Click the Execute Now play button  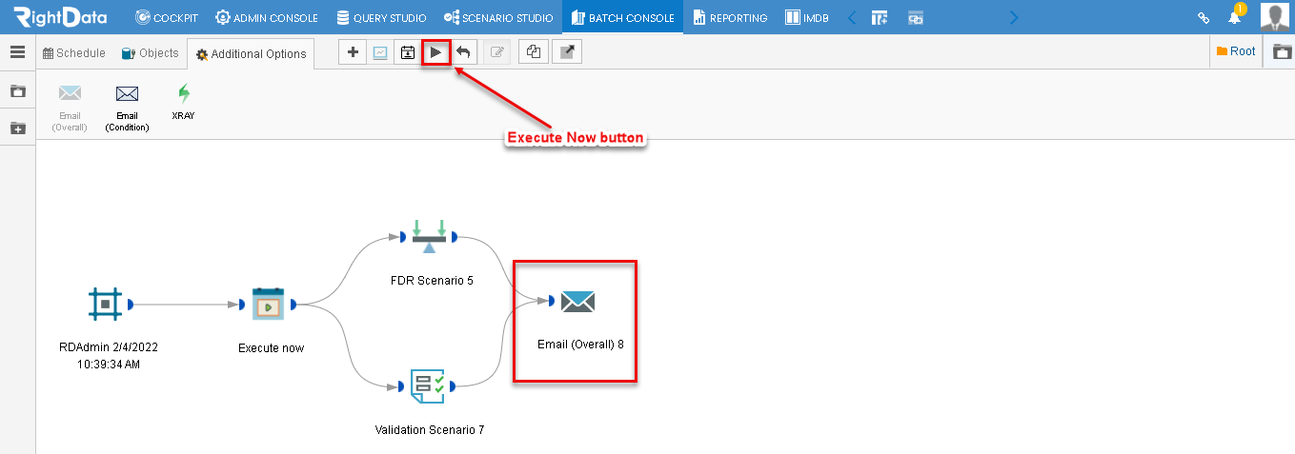pyautogui.click(x=435, y=52)
